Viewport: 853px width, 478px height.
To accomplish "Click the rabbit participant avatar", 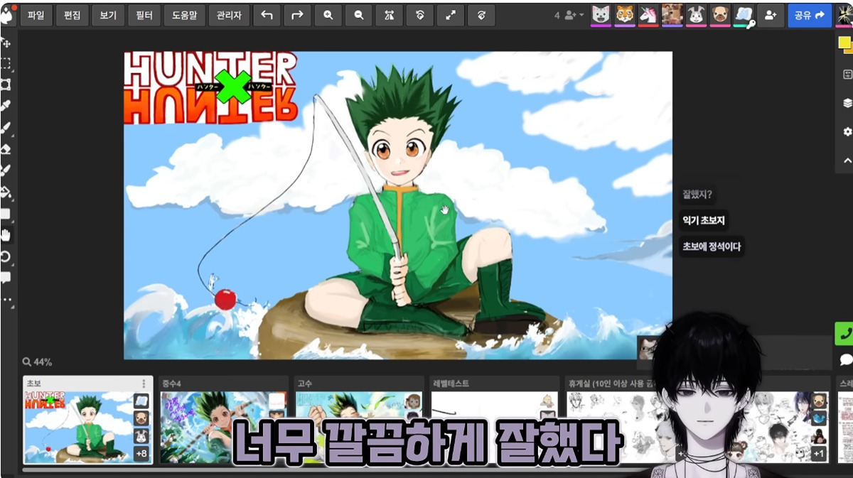I will point(696,14).
